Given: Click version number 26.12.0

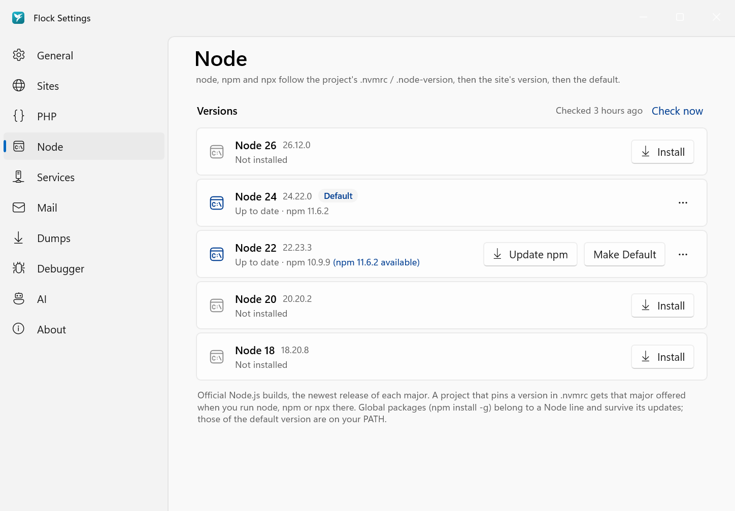Looking at the screenshot, I should coord(296,145).
